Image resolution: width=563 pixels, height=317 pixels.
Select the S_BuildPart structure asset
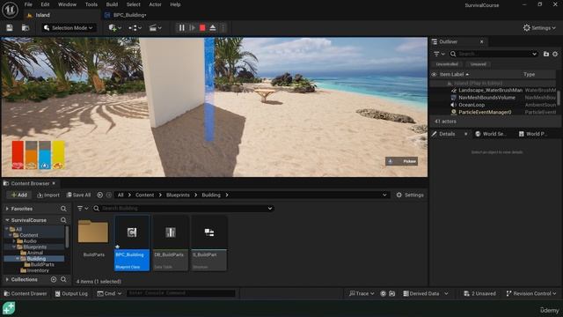209,243
